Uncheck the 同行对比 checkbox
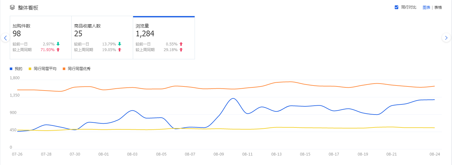 tap(396, 7)
